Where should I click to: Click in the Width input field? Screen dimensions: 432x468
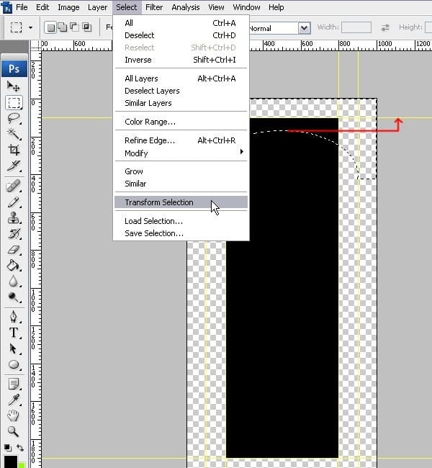tap(356, 27)
